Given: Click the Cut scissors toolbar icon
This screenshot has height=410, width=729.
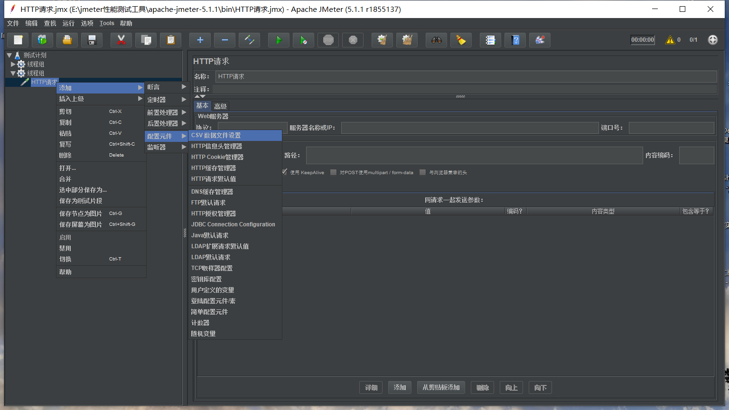Looking at the screenshot, I should [121, 40].
